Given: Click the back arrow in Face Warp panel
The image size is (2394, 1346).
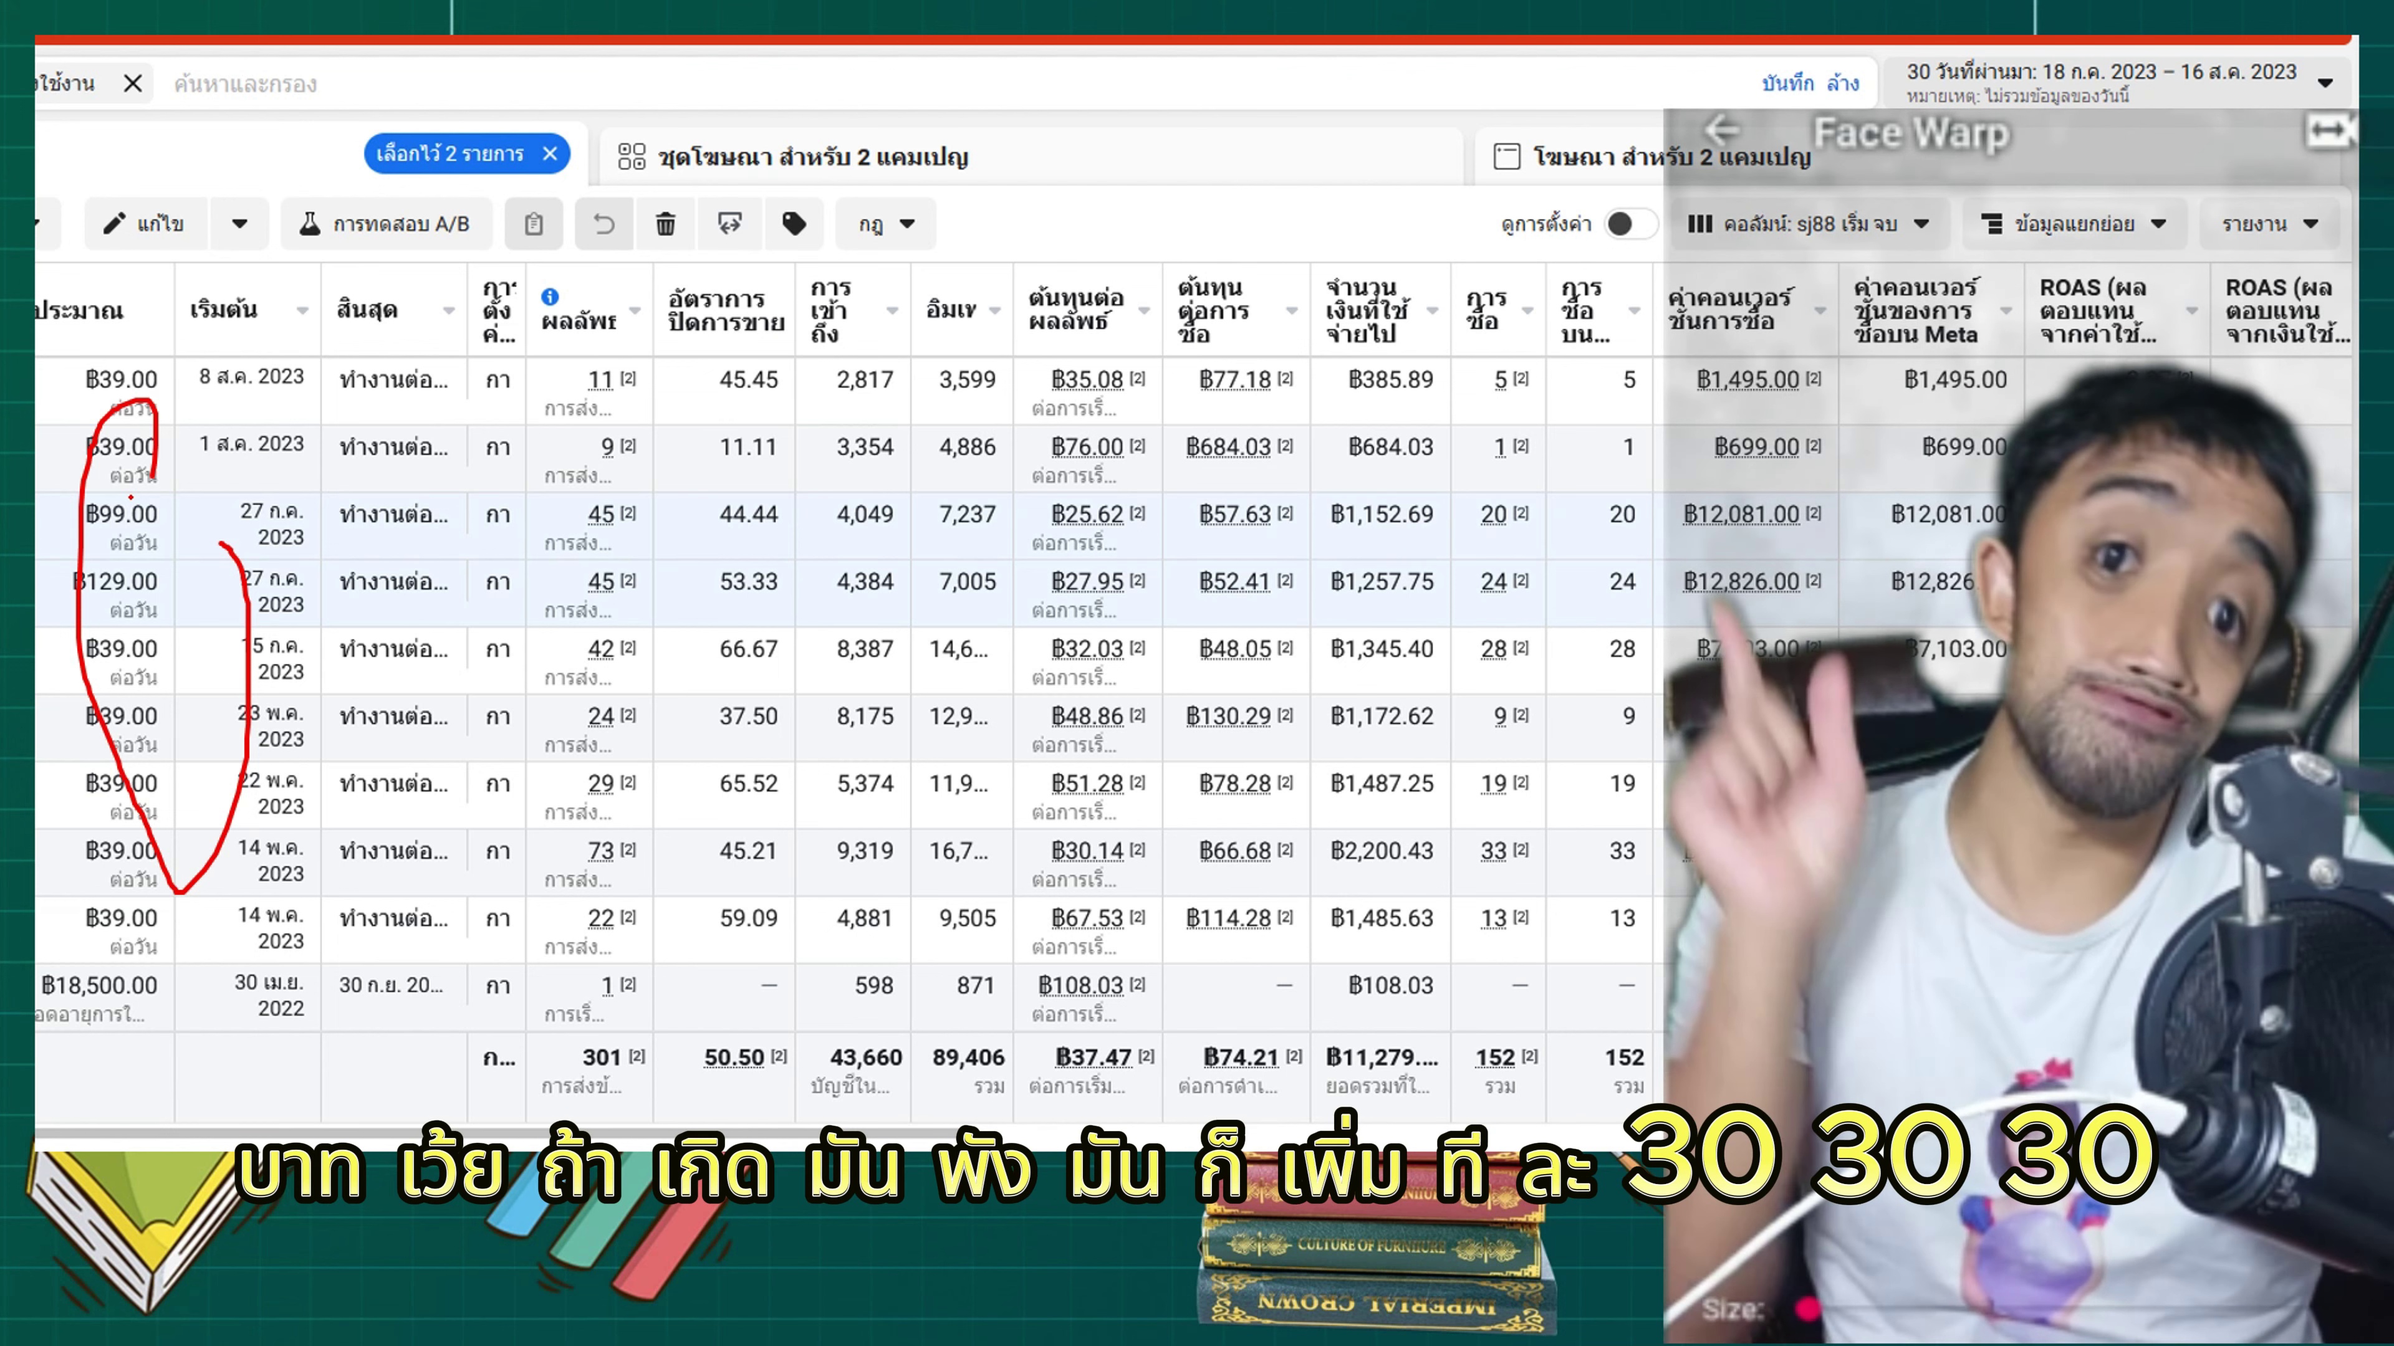Looking at the screenshot, I should [1722, 130].
